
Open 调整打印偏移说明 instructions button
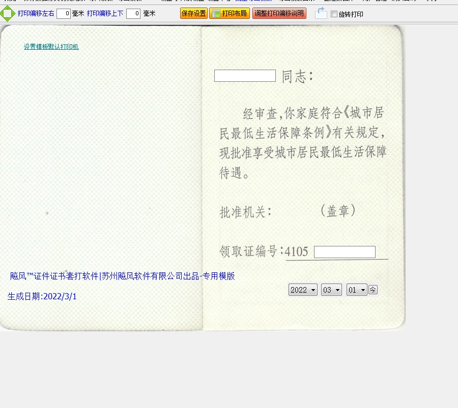(x=279, y=14)
